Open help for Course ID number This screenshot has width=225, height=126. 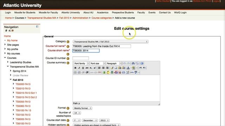[x=68, y=58]
